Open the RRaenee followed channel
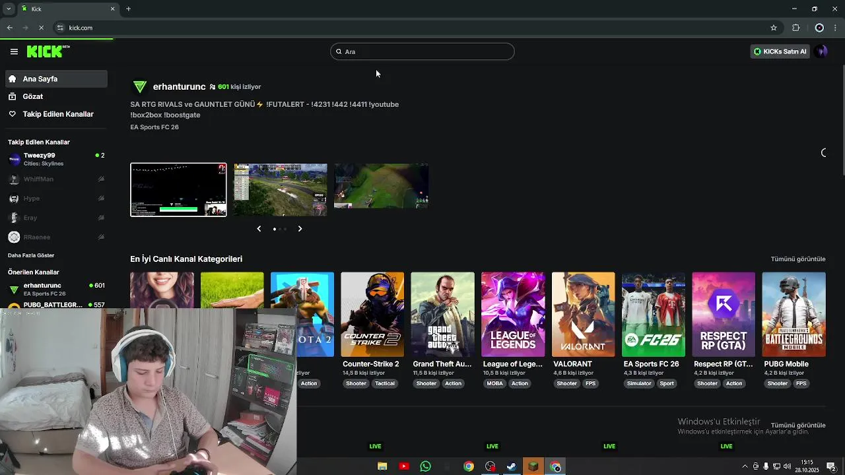 (56, 237)
